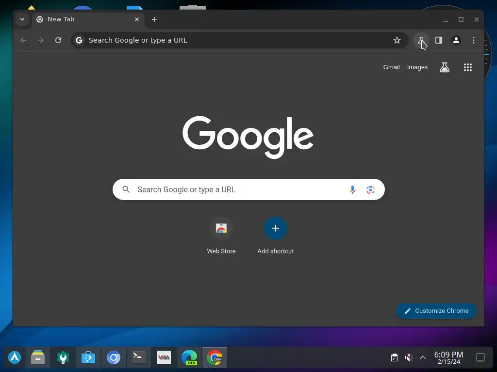Open the software store taskbar icon
This screenshot has height=372, width=497.
tap(88, 358)
